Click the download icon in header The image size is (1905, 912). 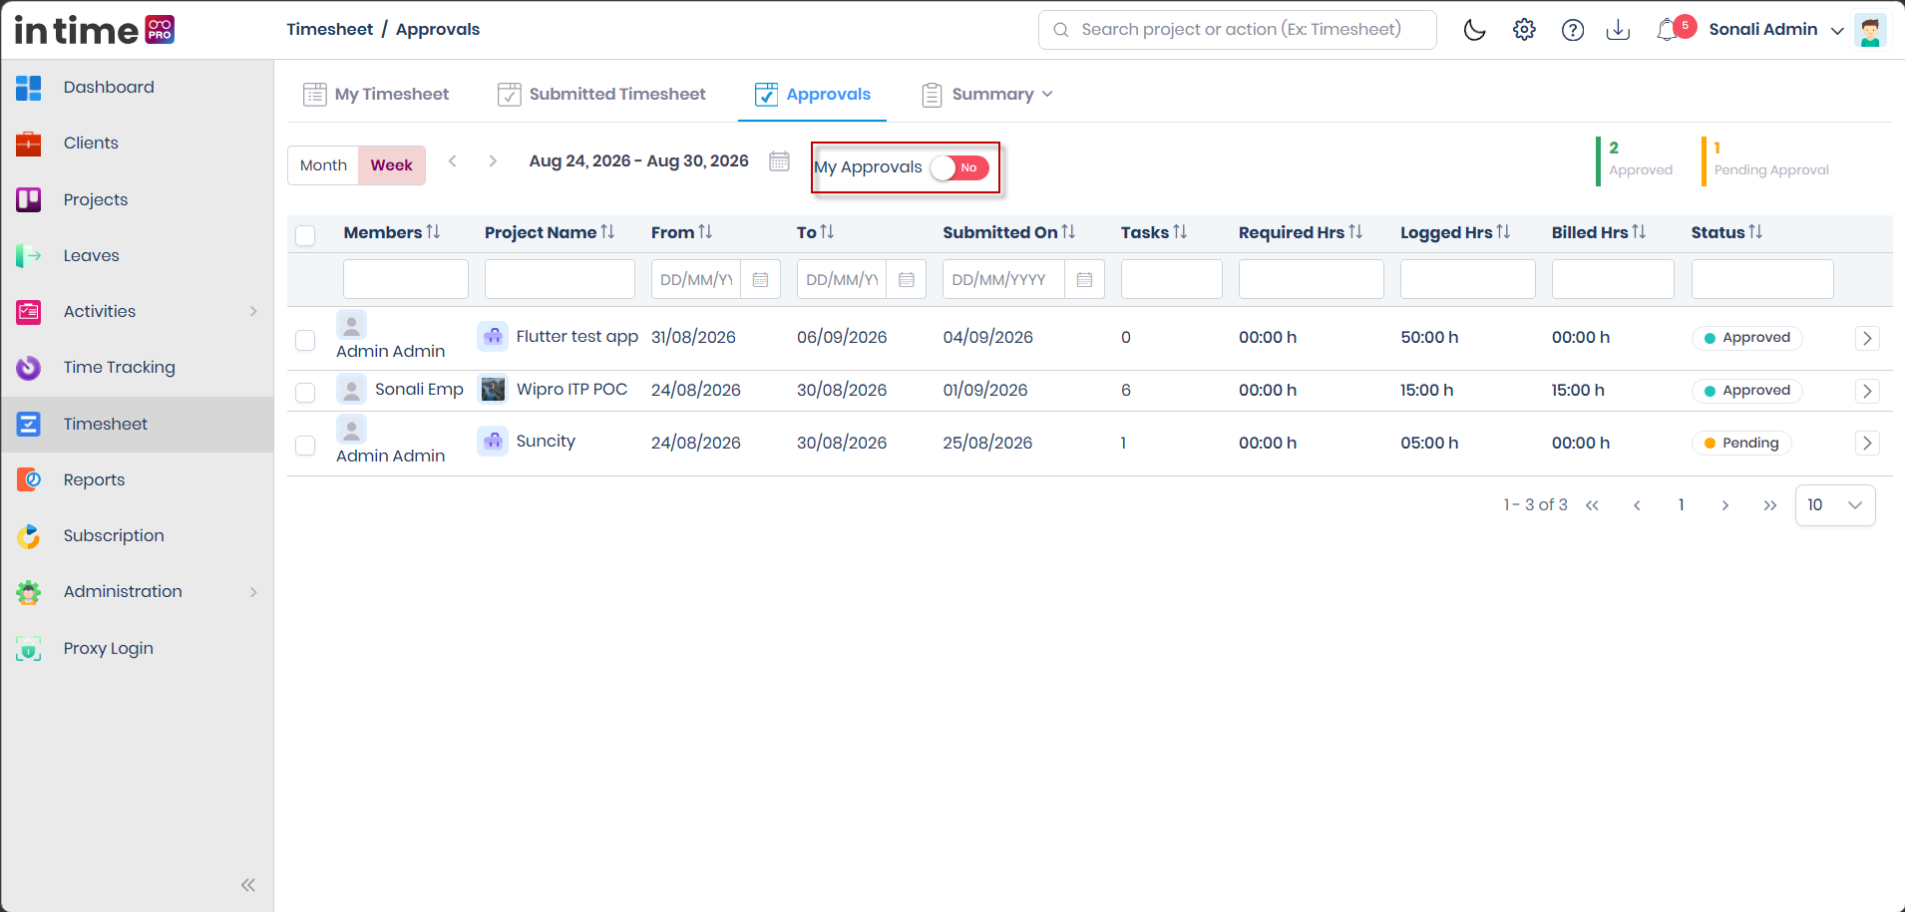(1618, 30)
